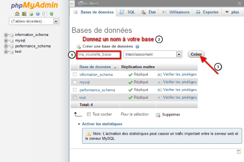Viewport: 244px width, 162px height.
Task: Open the Exporter tab
Action: click(x=207, y=12)
